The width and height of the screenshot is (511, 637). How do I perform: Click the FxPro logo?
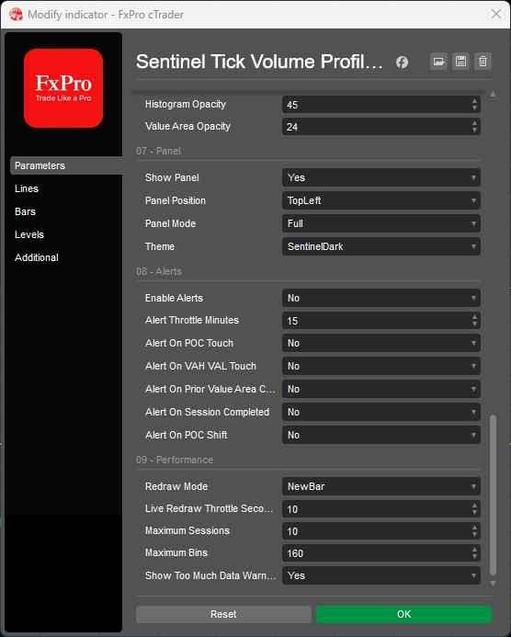63,88
